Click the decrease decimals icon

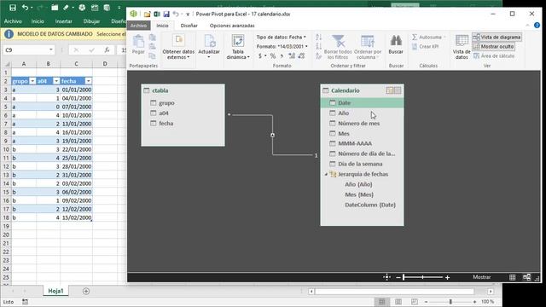(x=301, y=55)
